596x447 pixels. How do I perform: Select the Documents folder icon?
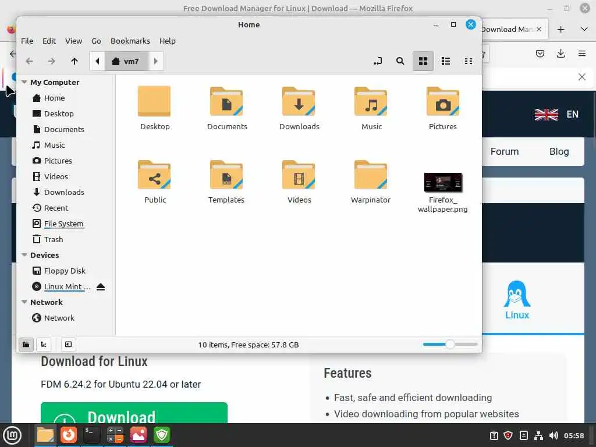pos(226,101)
